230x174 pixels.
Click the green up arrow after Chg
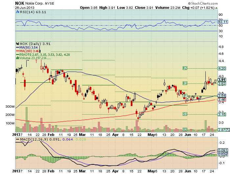click(217, 8)
